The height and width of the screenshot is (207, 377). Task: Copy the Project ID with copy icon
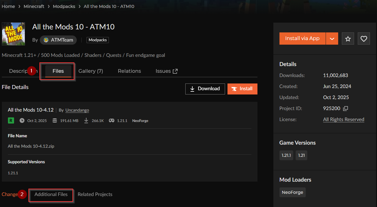(346, 109)
